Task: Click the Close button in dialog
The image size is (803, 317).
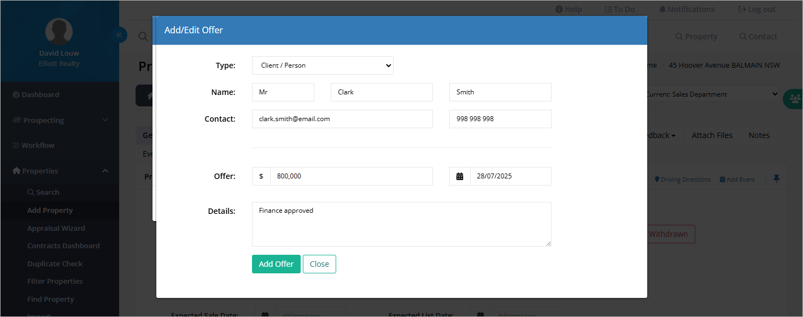Action: coord(319,264)
